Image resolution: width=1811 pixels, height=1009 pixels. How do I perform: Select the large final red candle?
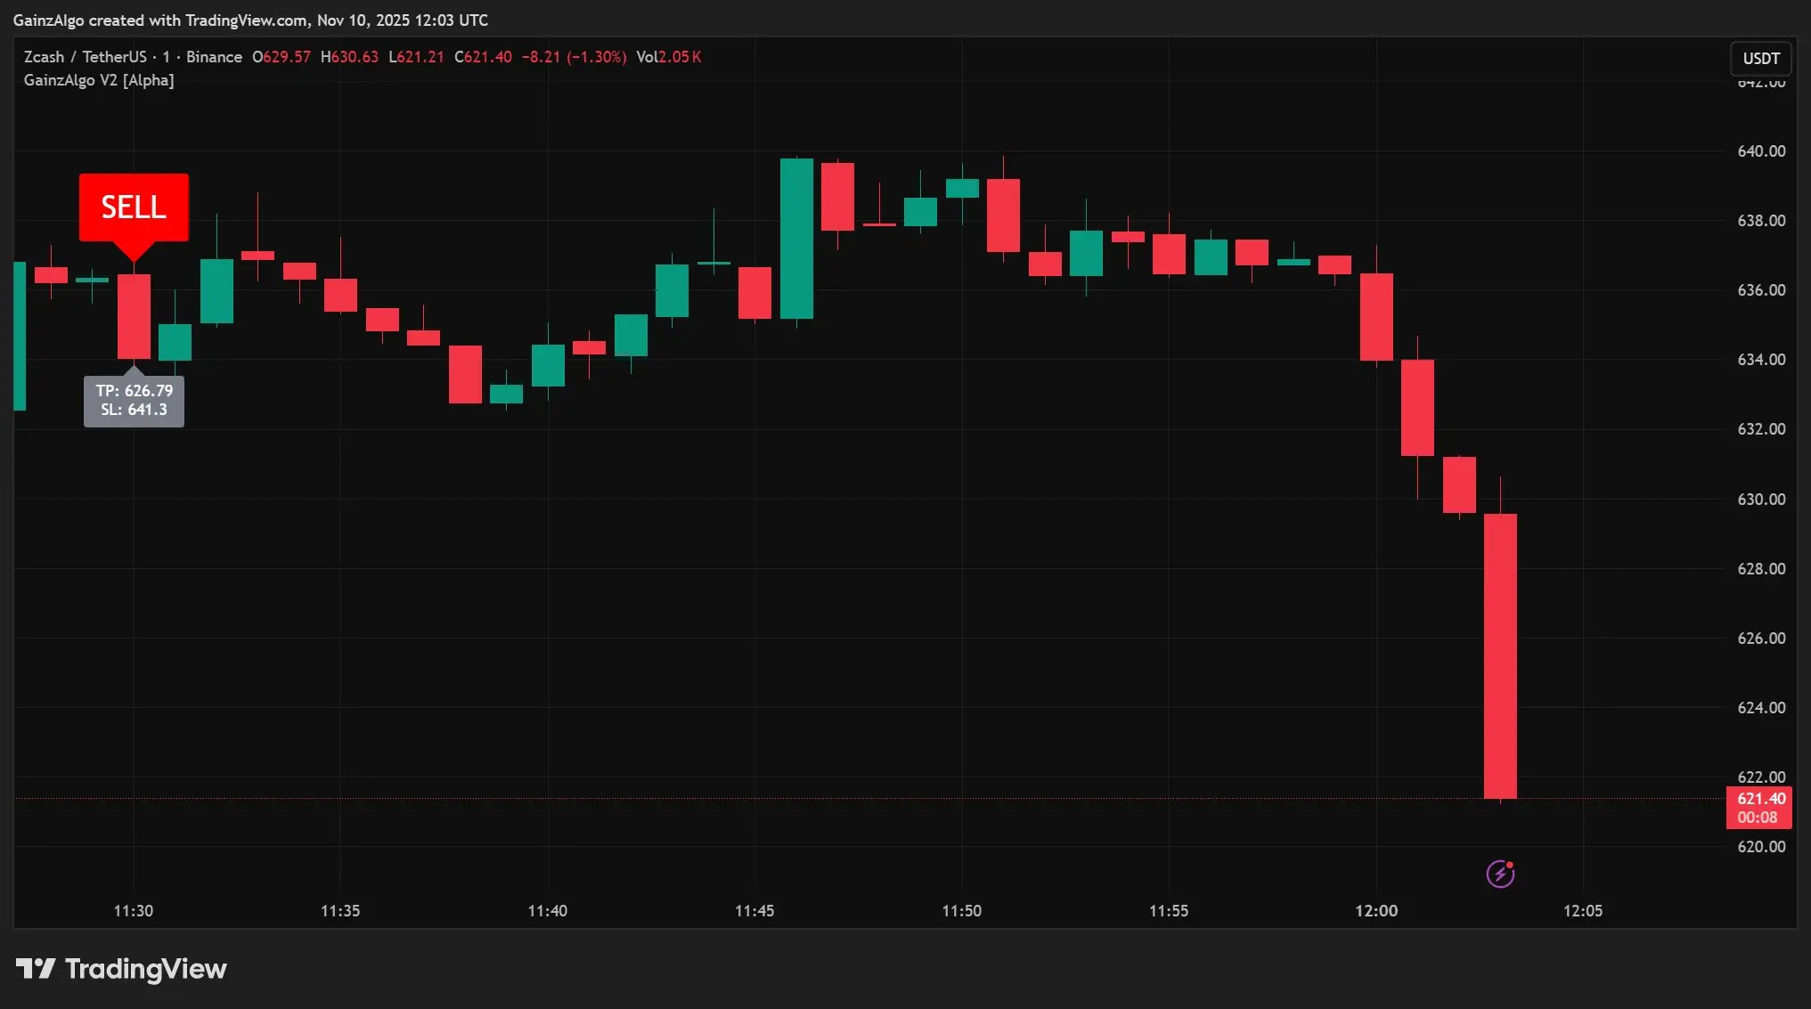point(1500,656)
